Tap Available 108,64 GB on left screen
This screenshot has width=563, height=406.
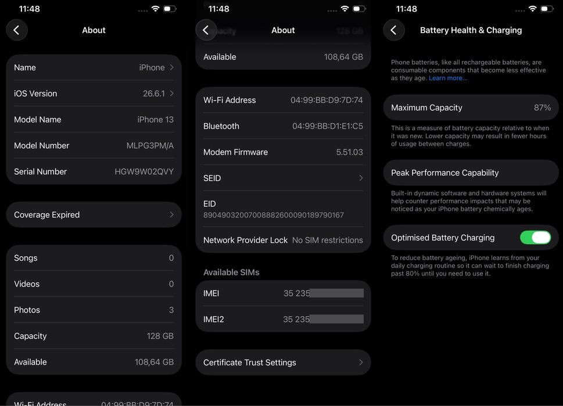[154, 362]
